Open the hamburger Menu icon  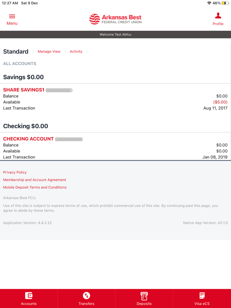click(x=12, y=16)
